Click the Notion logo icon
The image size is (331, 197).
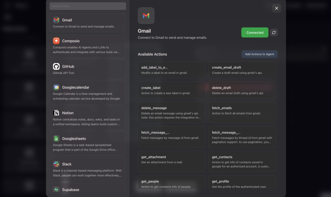pos(56,113)
